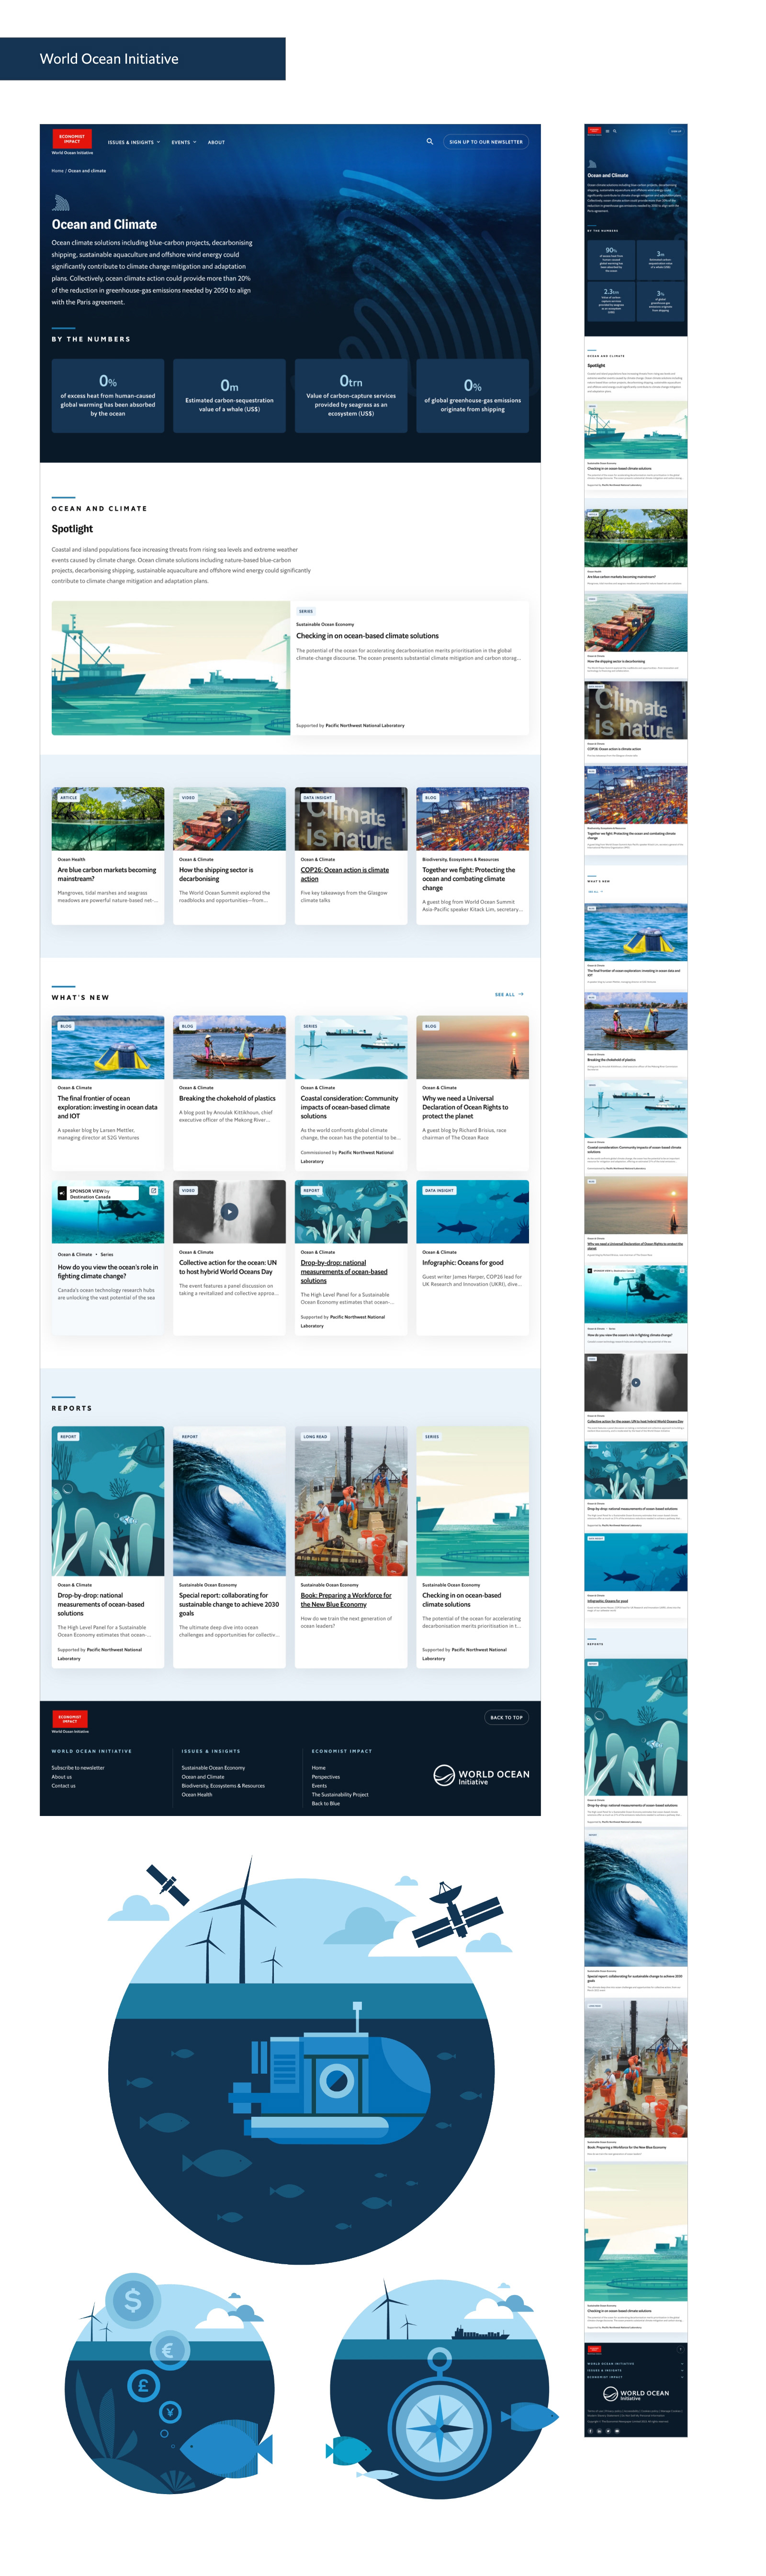Open Subscribe to newsletter footer link
766x2576 pixels.
pos(78,1768)
